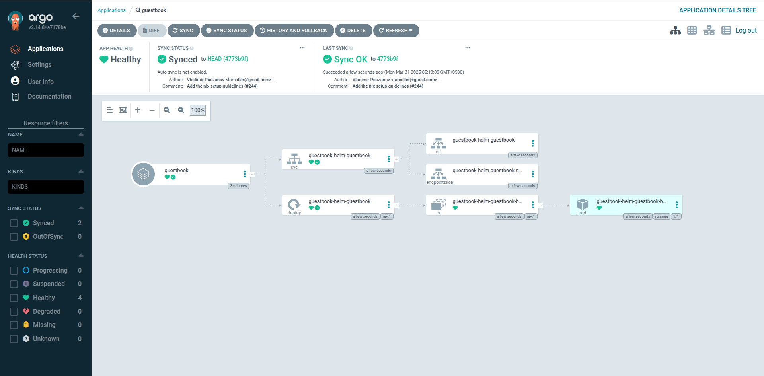
Task: Check the Progressing filter checkbox
Action: pyautogui.click(x=14, y=271)
